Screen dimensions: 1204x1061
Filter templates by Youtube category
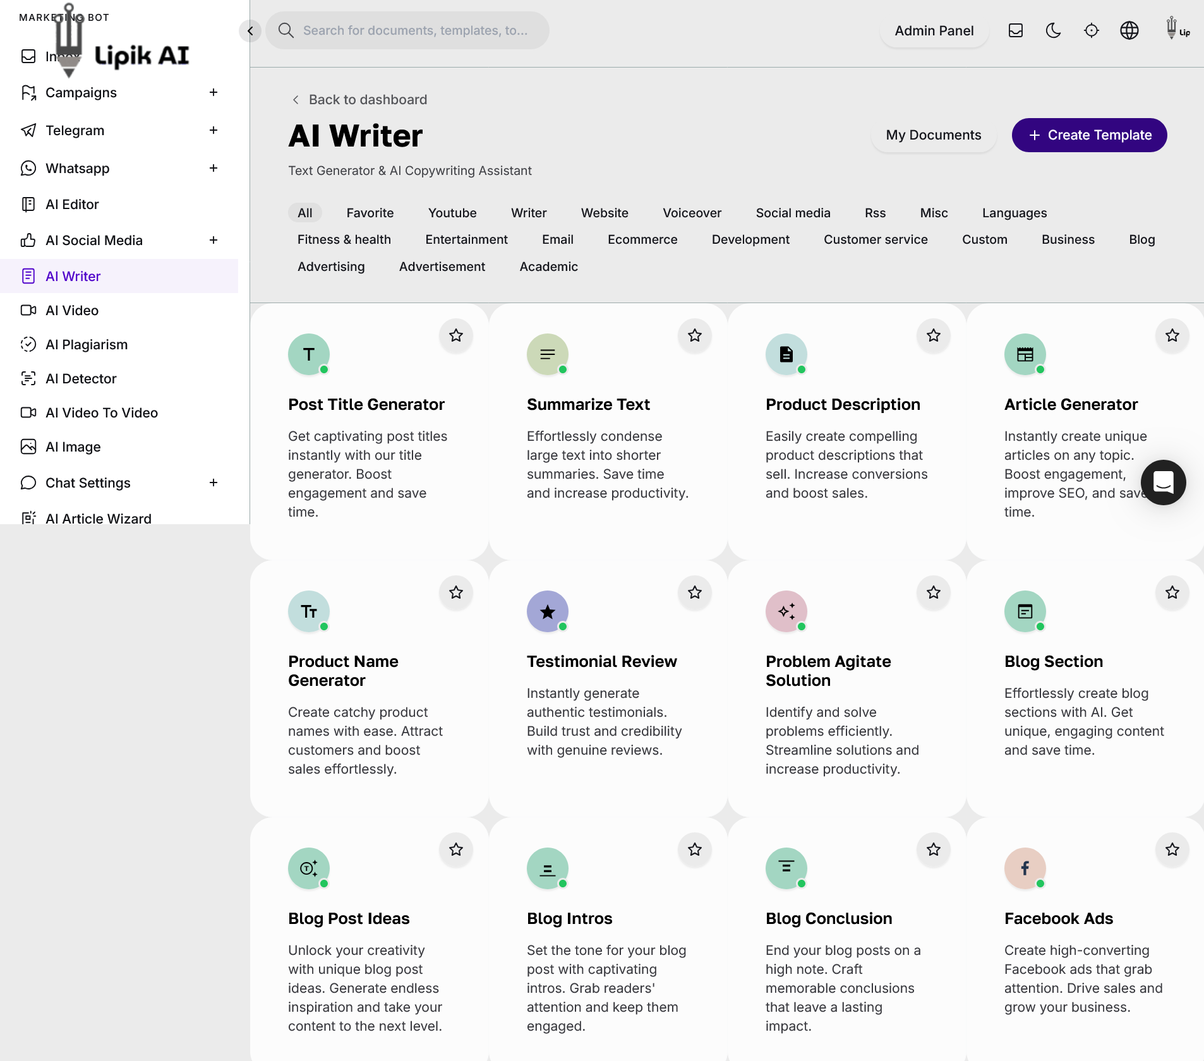point(452,213)
